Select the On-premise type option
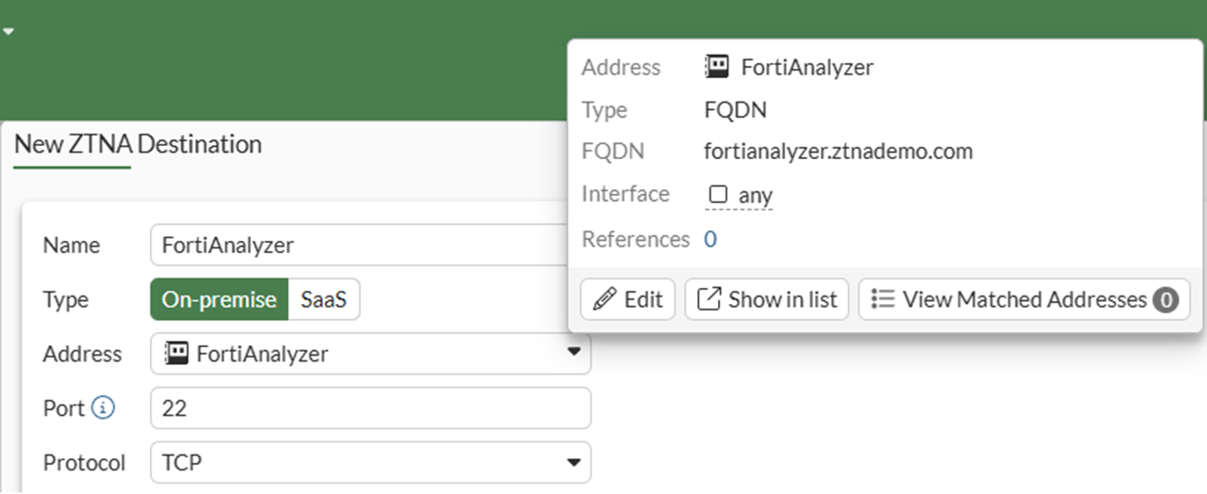Screen dimensions: 1207x494 pyautogui.click(x=219, y=299)
